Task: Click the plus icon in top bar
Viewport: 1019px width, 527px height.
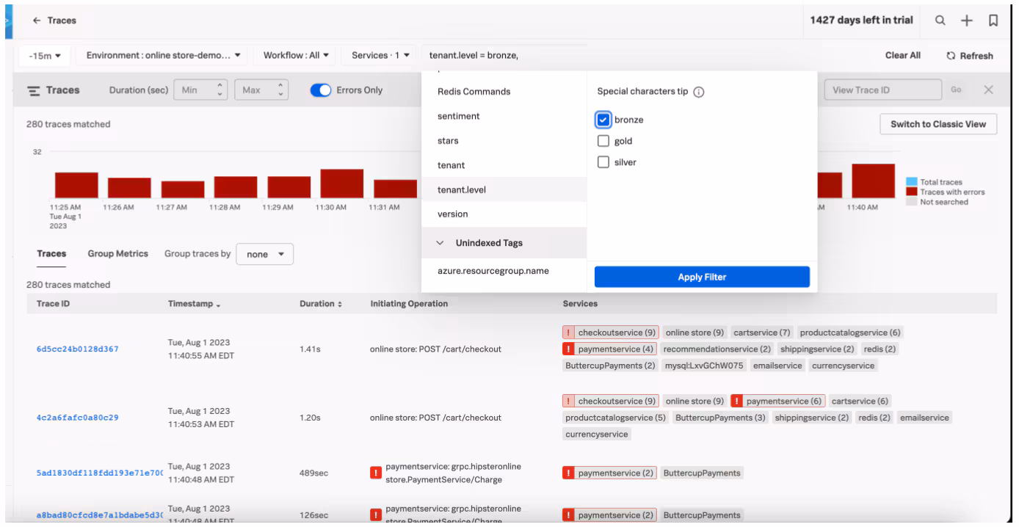Action: 965,20
